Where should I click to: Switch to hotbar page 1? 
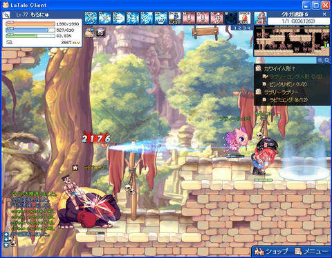(235, 28)
